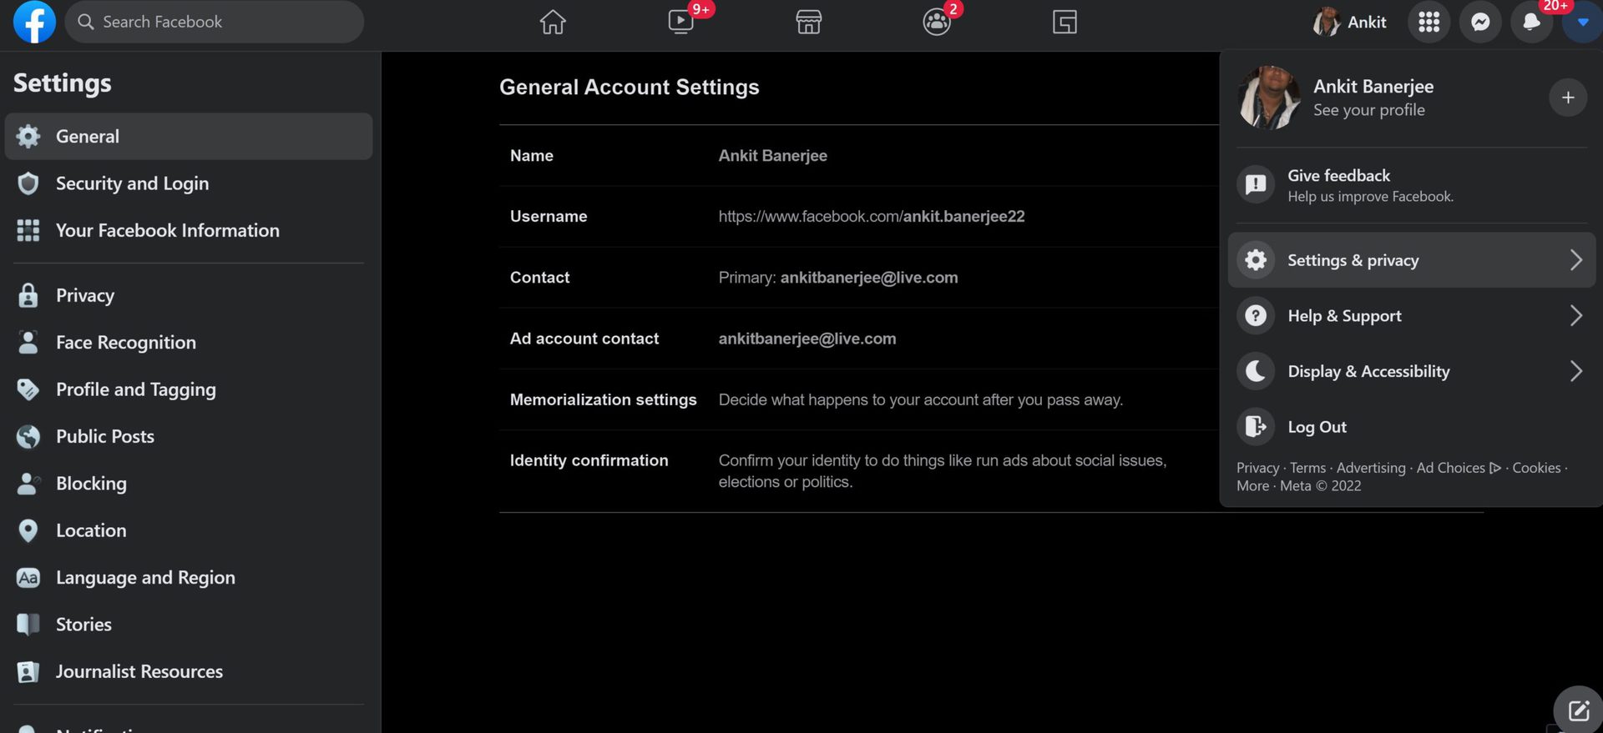Image resolution: width=1603 pixels, height=733 pixels.
Task: Collapse the Account dropdown arrow
Action: (x=1582, y=22)
